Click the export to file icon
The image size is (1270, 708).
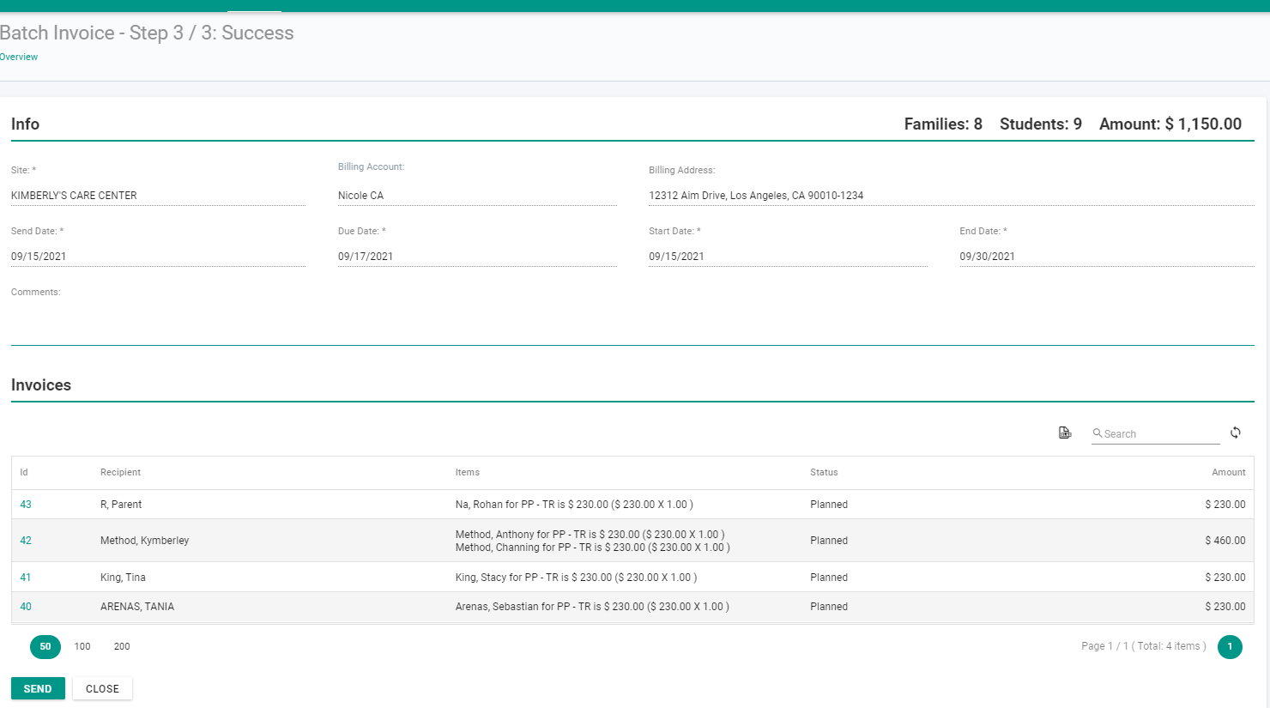[1065, 433]
